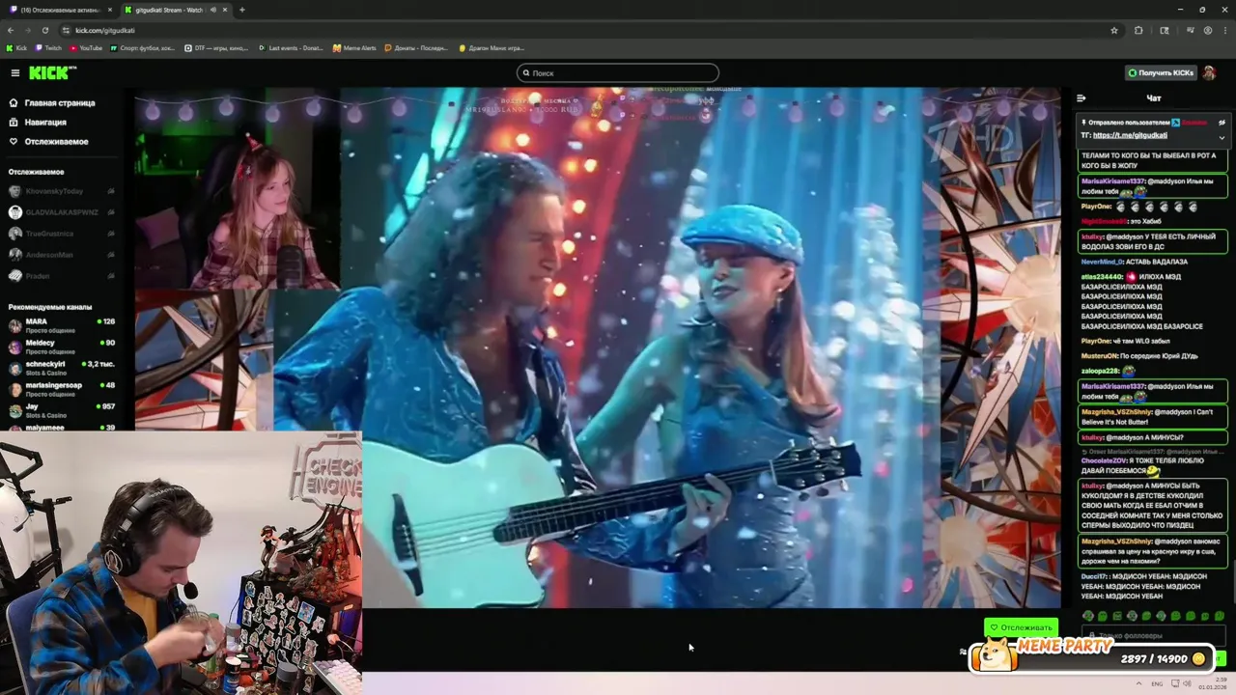Open the Спорт футбол bookmark
The image size is (1236, 695).
click(143, 47)
